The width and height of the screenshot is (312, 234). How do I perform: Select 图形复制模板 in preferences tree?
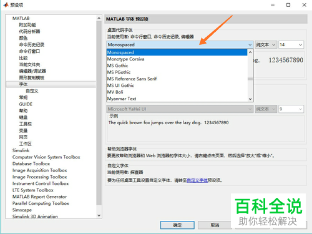tap(32, 78)
